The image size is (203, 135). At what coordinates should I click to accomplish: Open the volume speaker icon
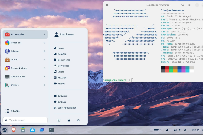pyautogui.click(x=180, y=130)
